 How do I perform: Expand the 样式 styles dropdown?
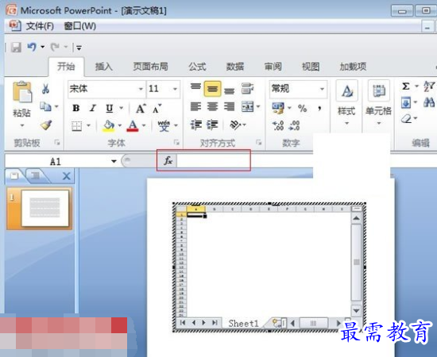tap(346, 123)
